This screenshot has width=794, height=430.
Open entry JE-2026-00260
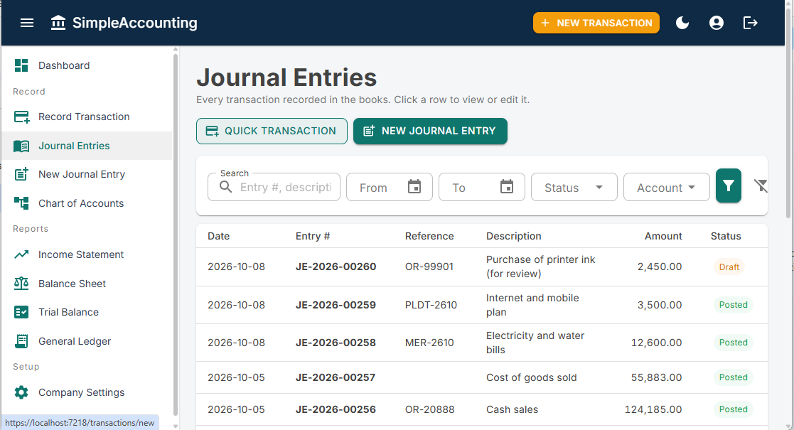pos(336,267)
